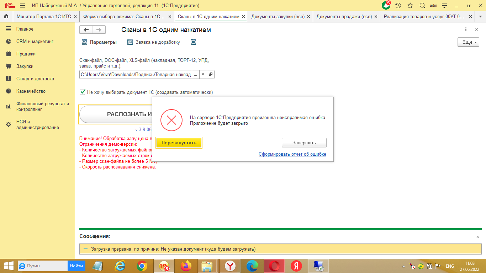Image resolution: width=486 pixels, height=273 pixels.
Task: Click Завершить in the error dialog
Action: [304, 143]
